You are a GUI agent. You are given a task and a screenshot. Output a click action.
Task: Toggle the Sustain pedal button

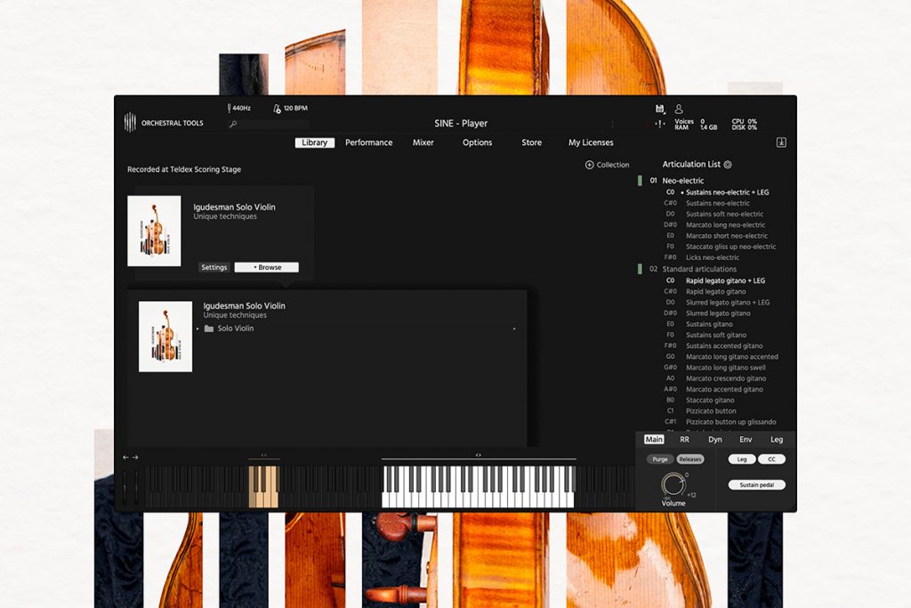[756, 485]
